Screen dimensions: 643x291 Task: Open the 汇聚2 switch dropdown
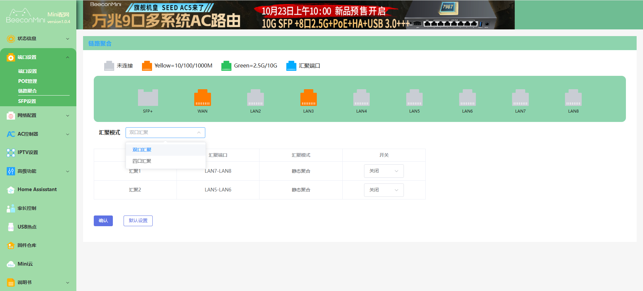coord(383,190)
